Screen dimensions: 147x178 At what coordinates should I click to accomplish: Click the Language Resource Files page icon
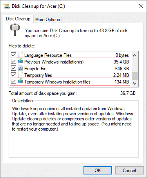20,55
